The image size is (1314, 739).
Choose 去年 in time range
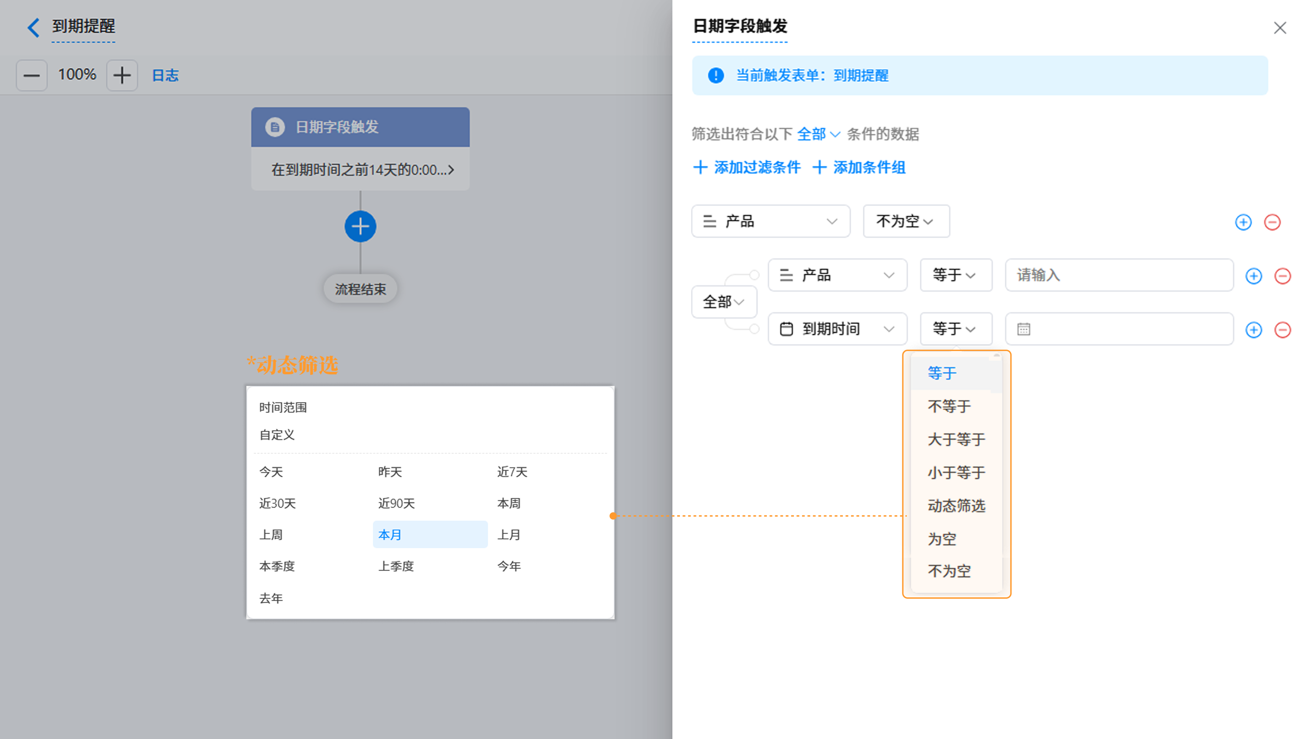click(271, 598)
